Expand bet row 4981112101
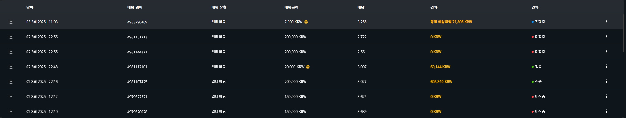The height and width of the screenshot is (118, 626). click(x=11, y=67)
